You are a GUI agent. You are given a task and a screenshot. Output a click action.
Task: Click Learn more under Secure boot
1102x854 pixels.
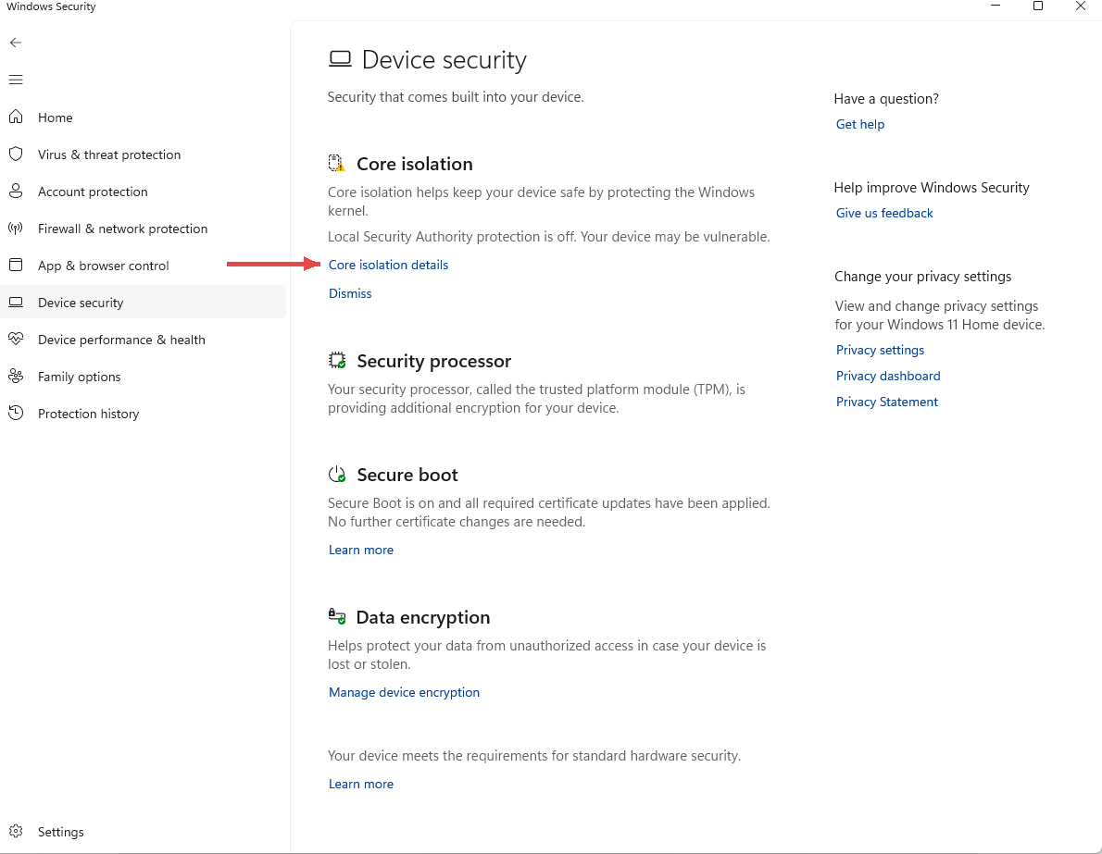[360, 550]
